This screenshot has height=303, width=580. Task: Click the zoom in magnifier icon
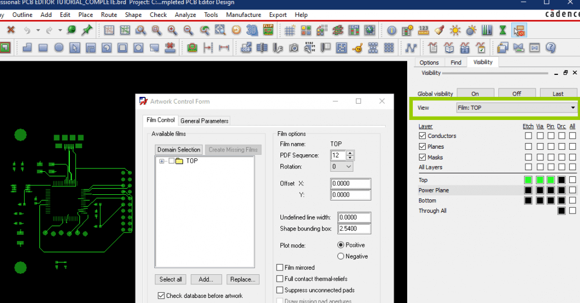coord(172,30)
